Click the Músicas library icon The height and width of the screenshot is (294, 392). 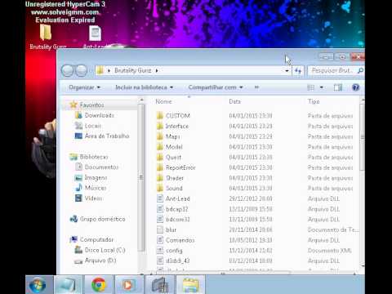click(78, 188)
